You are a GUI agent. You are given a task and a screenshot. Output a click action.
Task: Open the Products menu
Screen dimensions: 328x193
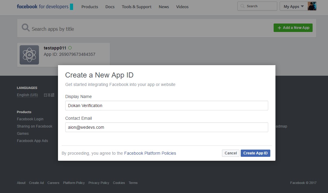click(89, 7)
